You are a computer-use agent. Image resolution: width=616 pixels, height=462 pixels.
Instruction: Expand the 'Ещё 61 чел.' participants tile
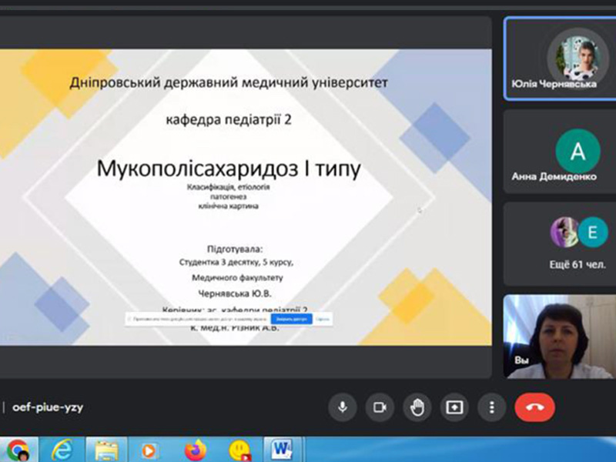(558, 243)
